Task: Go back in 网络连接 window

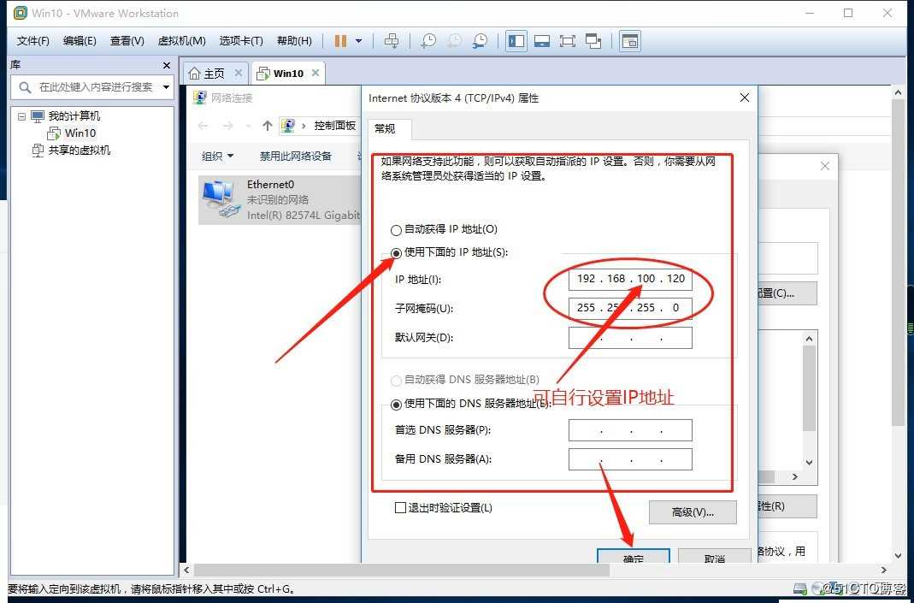Action: tap(203, 126)
